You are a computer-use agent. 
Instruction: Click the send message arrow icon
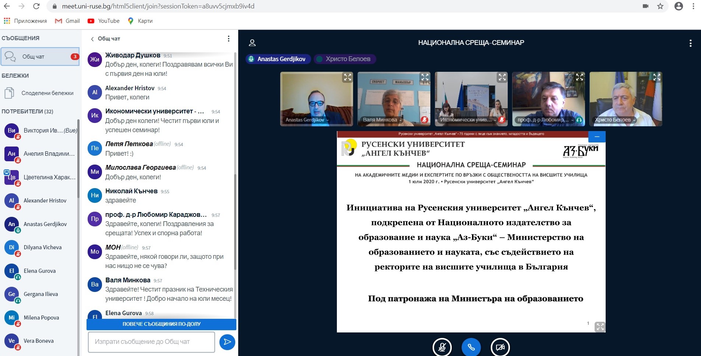coord(227,342)
